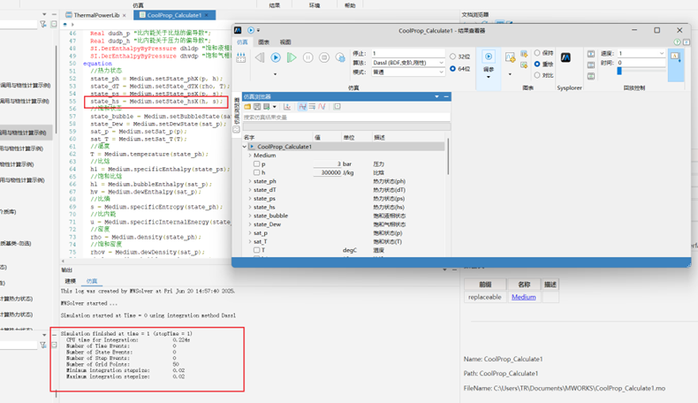Click the chart axes icon in simulation browser

point(287,107)
